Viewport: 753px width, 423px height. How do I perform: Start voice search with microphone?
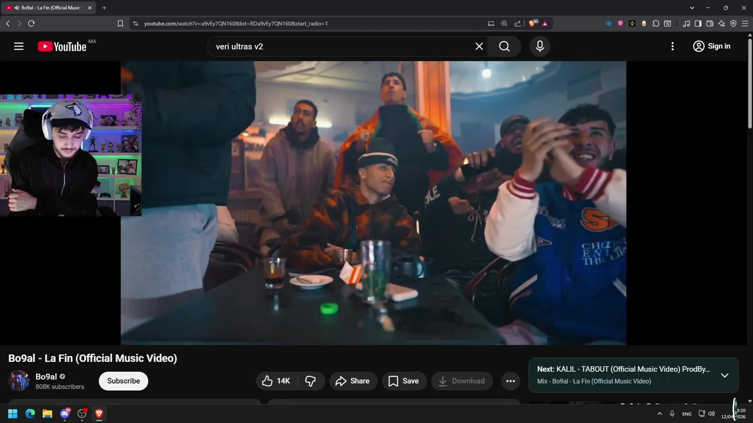point(540,46)
